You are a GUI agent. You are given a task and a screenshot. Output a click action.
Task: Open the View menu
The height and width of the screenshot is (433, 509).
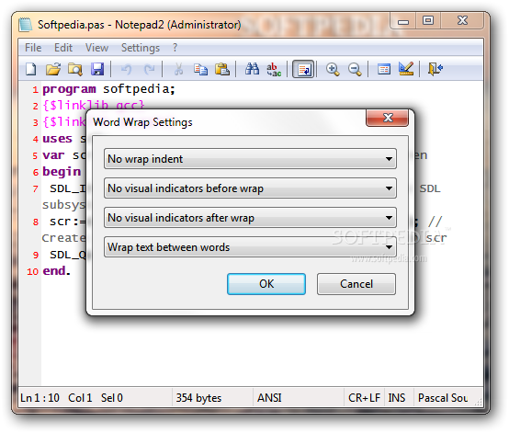click(96, 48)
